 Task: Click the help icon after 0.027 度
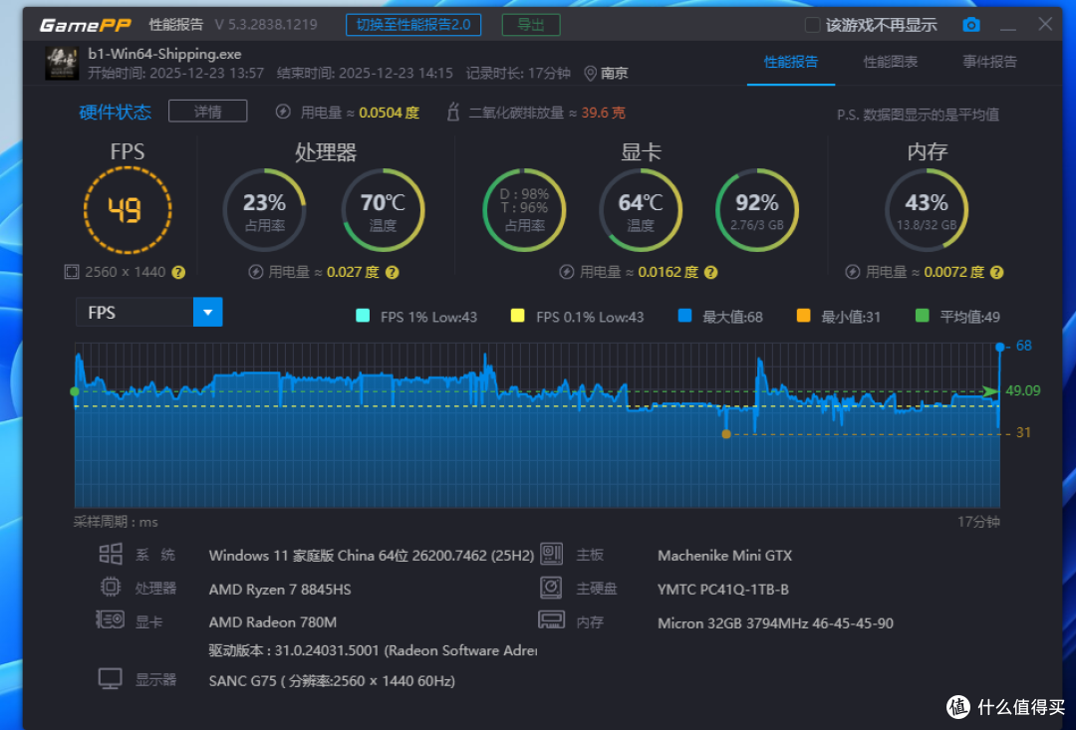click(392, 272)
